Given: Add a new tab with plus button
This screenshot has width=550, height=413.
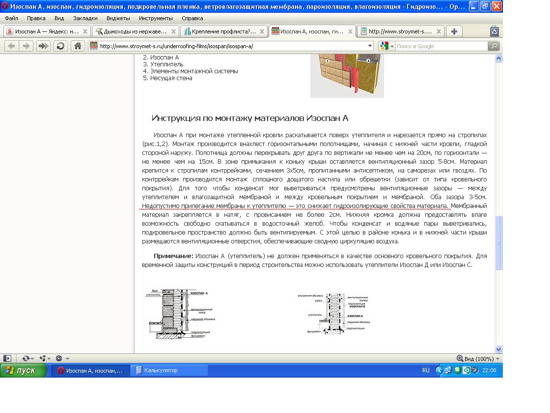Looking at the screenshot, I should [x=454, y=31].
